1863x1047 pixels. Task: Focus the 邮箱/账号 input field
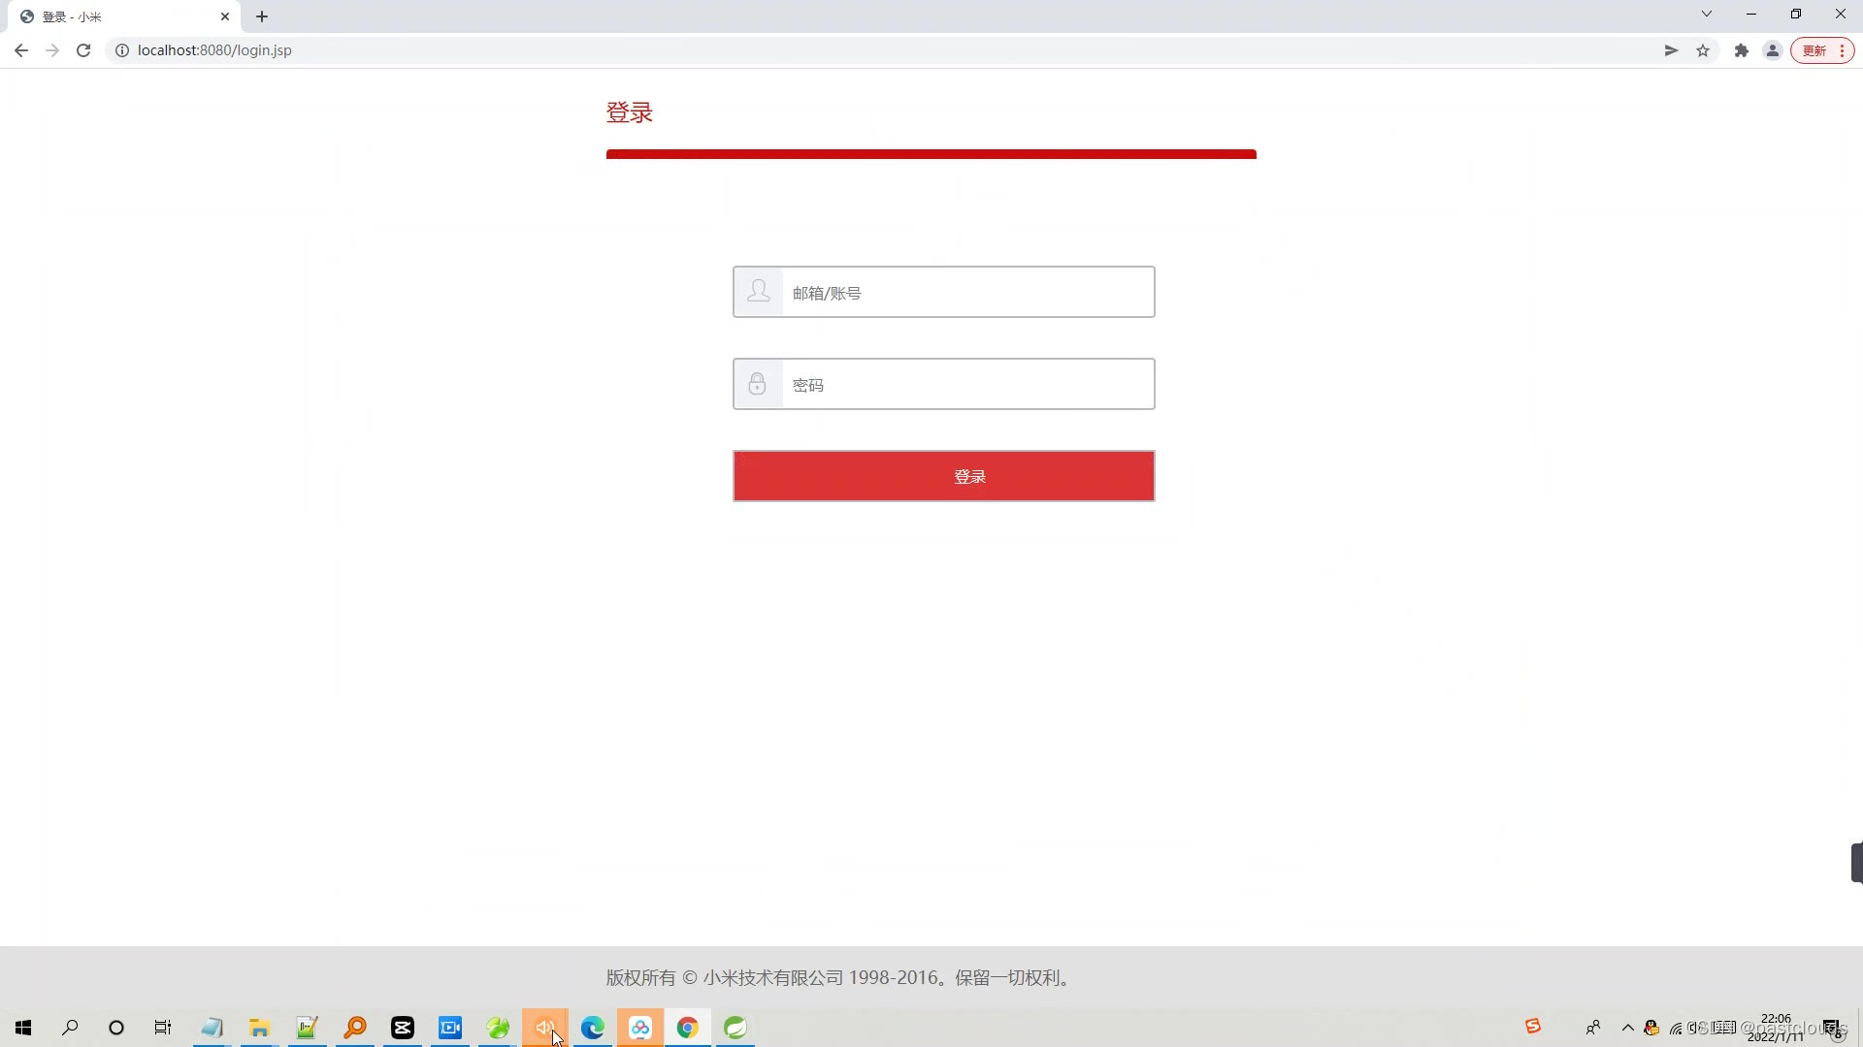966,293
